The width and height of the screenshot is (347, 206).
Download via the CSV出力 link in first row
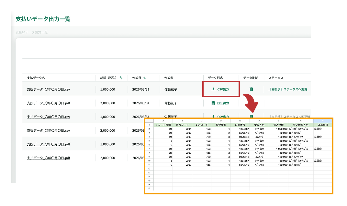223,89
